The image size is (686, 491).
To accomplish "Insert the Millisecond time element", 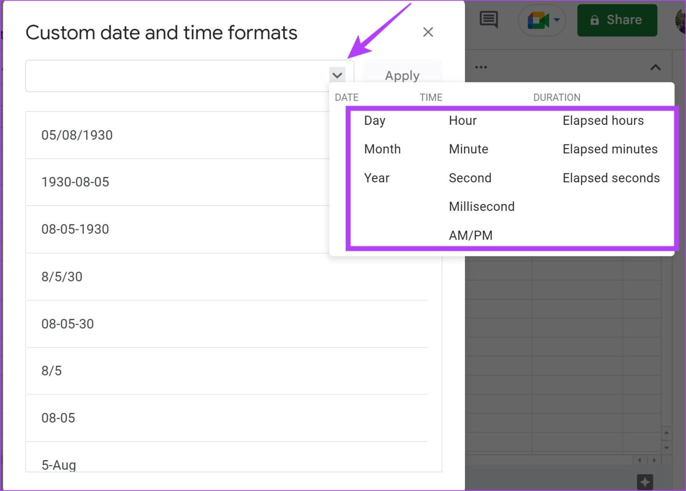I will [x=481, y=206].
